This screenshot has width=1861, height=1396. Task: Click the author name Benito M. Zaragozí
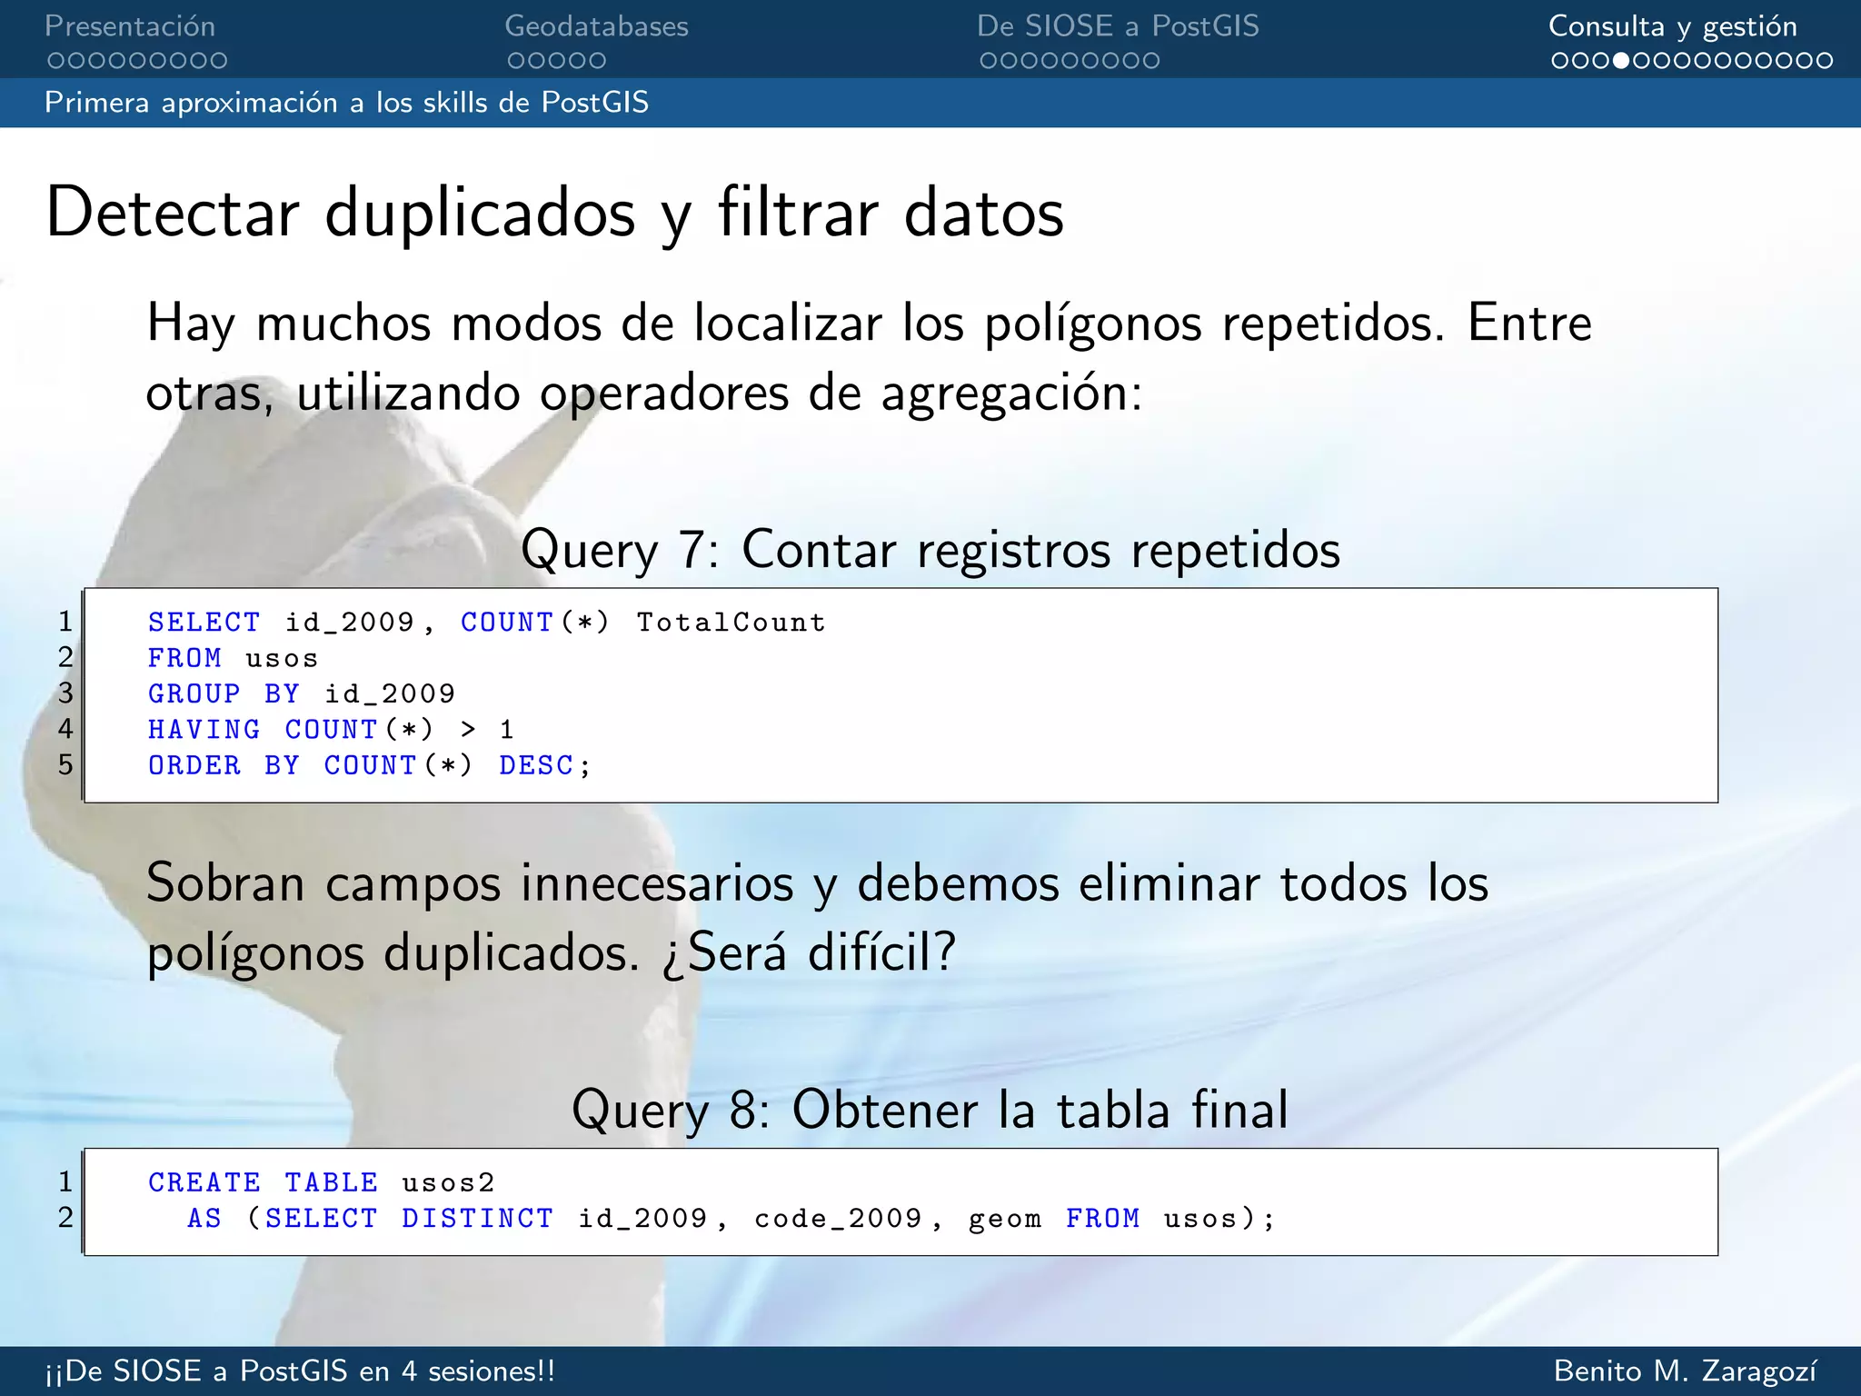coord(1686,1371)
